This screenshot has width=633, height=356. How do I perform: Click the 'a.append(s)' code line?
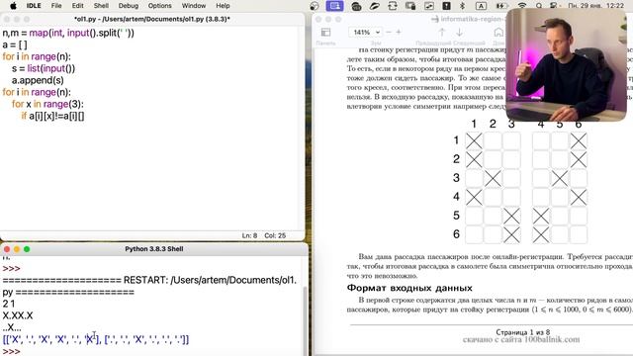click(x=38, y=80)
